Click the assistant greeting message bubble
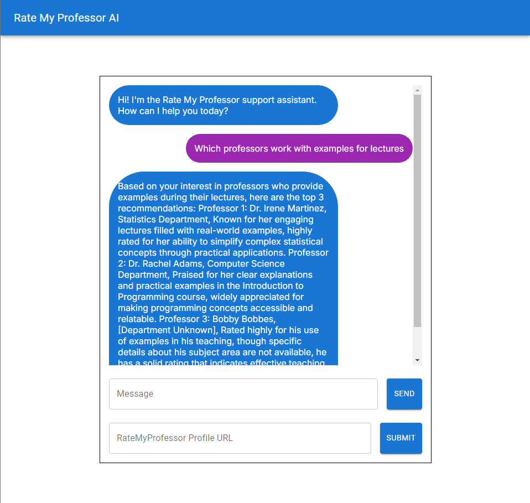The height and width of the screenshot is (503, 530). 223,105
